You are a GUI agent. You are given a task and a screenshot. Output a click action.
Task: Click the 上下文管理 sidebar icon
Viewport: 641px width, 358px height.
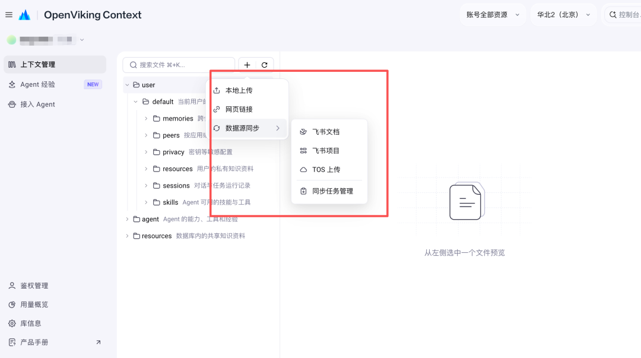coord(12,64)
